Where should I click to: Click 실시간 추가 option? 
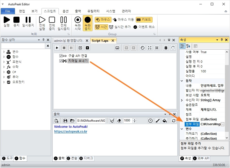120,27
